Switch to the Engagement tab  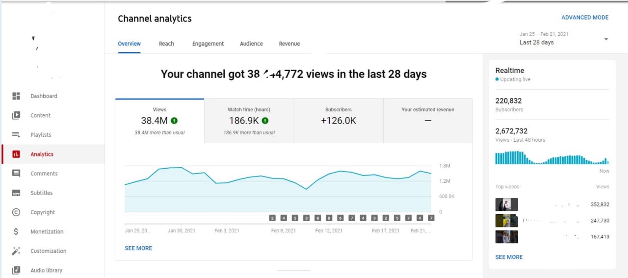pos(208,44)
